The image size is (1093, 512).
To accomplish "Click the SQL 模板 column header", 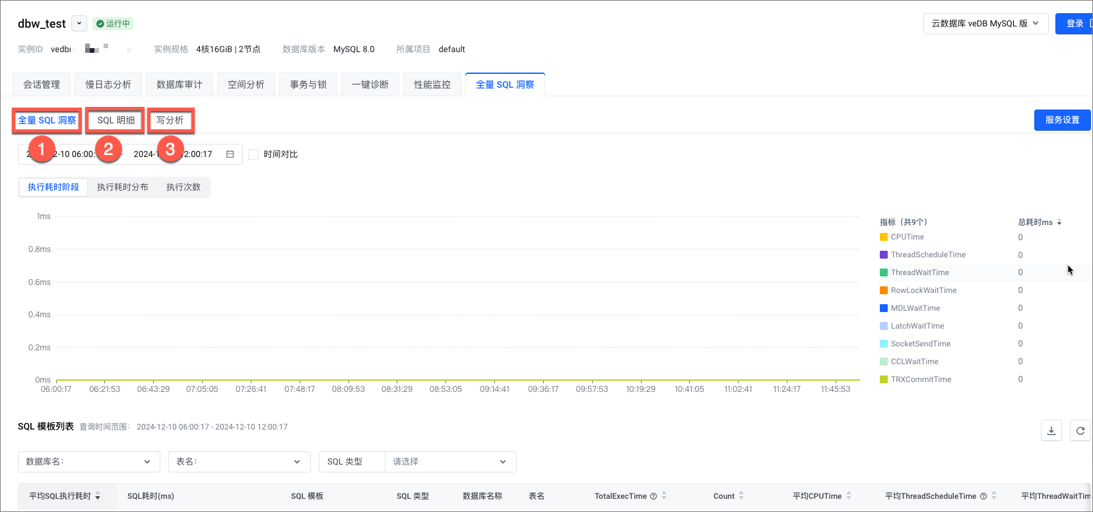I will [307, 496].
